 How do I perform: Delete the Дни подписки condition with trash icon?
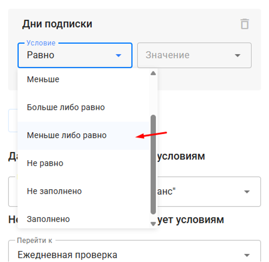click(x=245, y=24)
